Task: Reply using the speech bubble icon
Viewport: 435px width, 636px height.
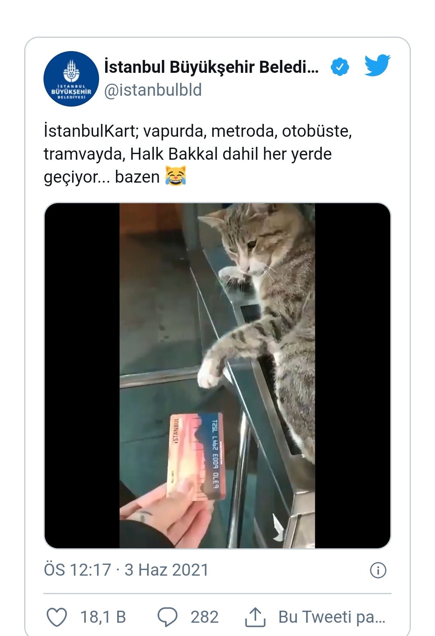Action: point(167,617)
